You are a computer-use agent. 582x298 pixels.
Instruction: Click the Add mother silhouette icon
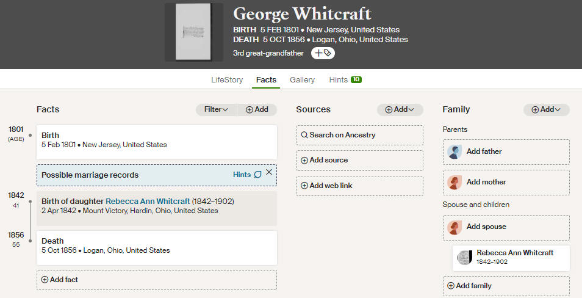(x=454, y=182)
